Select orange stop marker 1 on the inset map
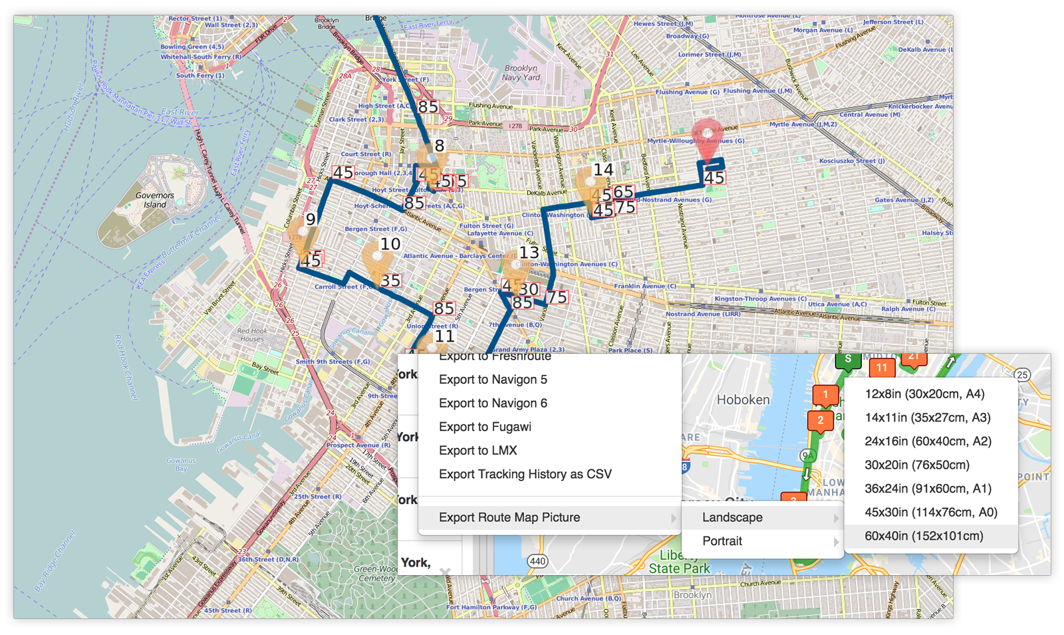 (x=825, y=394)
